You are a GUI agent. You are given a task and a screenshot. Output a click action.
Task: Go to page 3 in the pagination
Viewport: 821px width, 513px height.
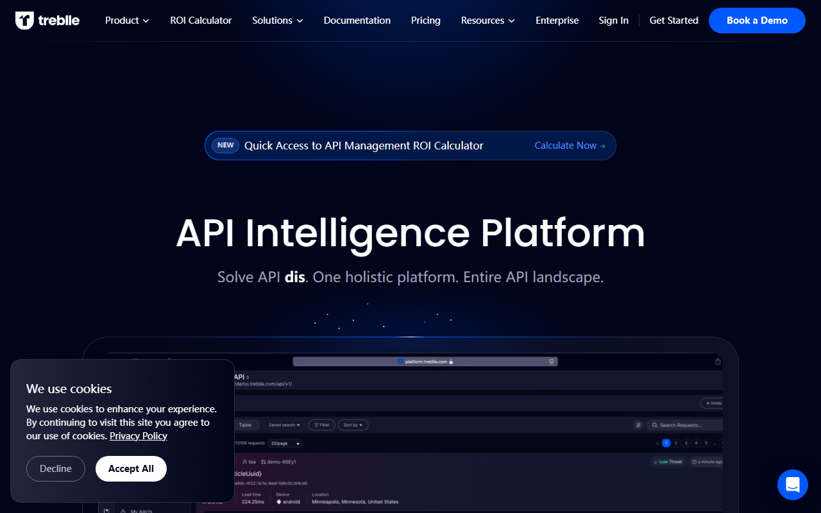click(686, 443)
